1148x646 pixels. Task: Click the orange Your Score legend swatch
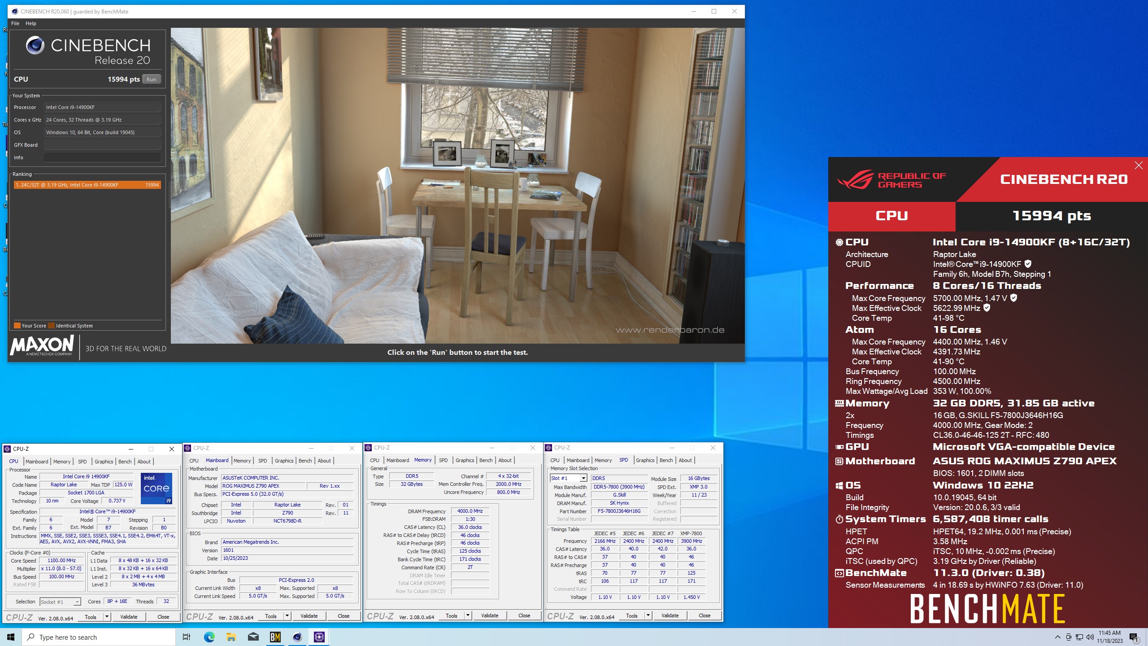(x=17, y=326)
